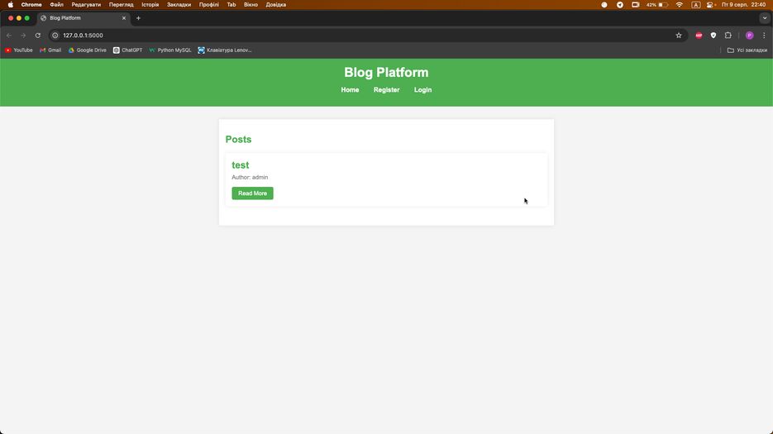Click the forward navigation arrow

pyautogui.click(x=23, y=36)
